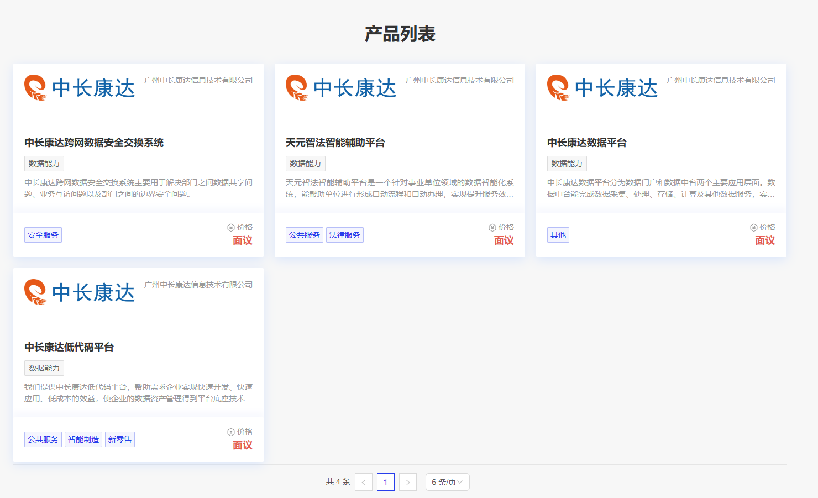Image resolution: width=818 pixels, height=498 pixels.
Task: Open the 天元智法智能辅助平台 product title
Action: tap(335, 143)
